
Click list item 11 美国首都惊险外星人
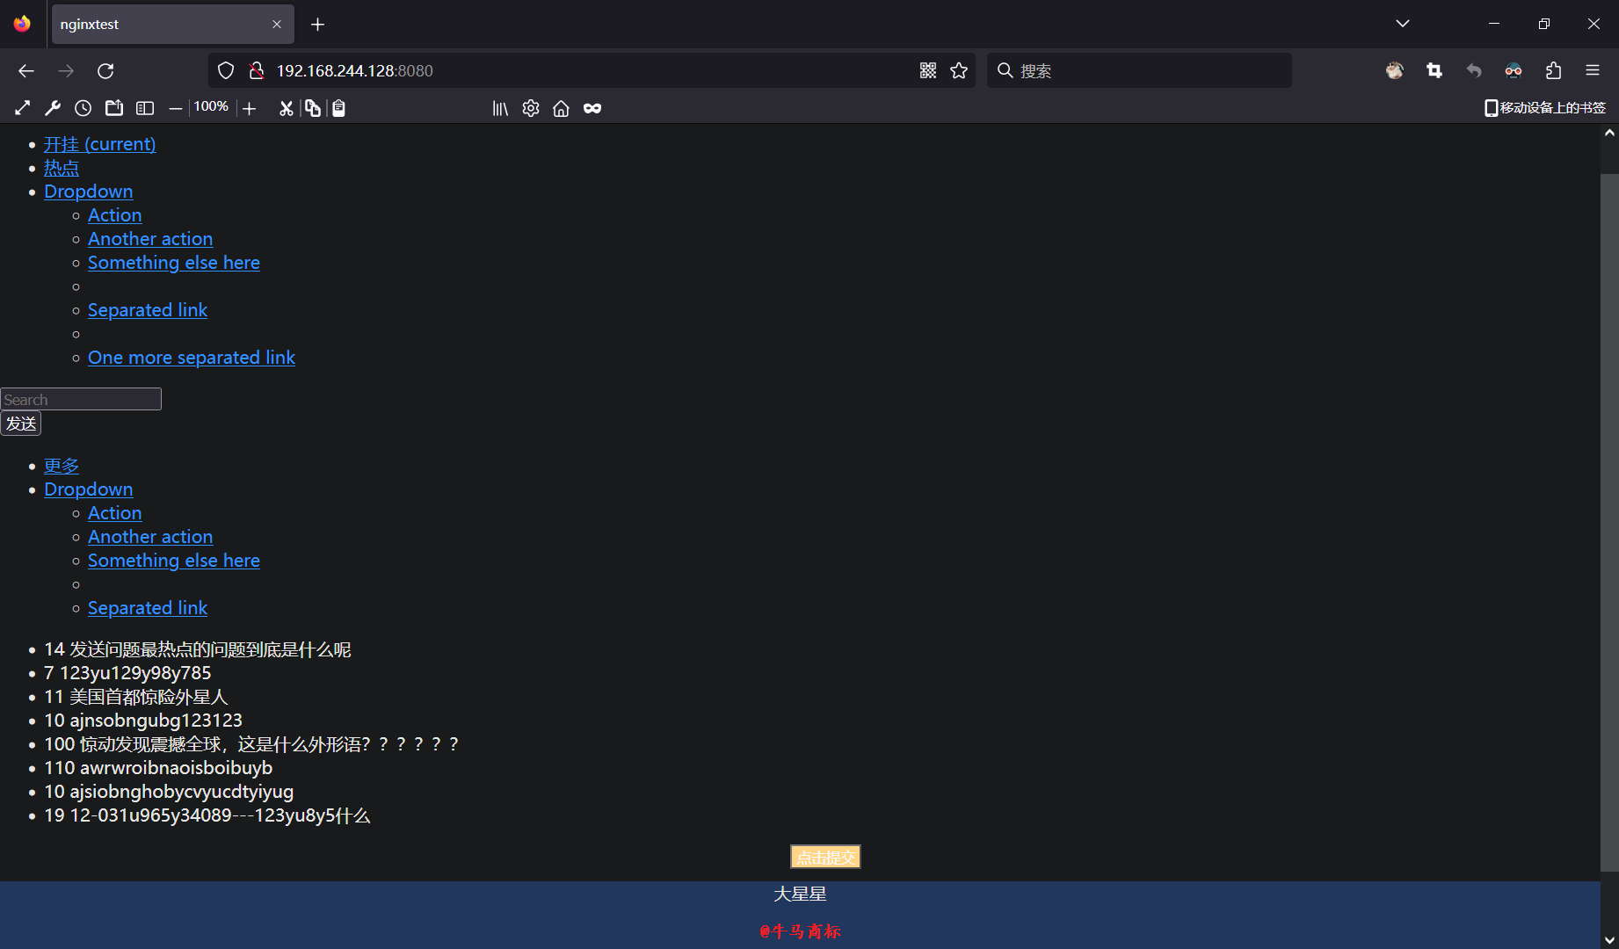136,697
